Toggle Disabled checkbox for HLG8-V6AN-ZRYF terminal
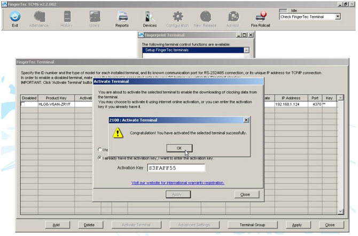358x236 pixels. [x=23, y=104]
